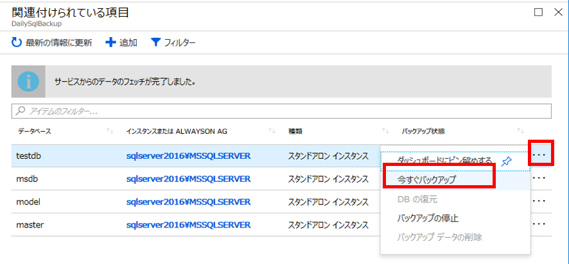Viewport: 569px width, 264px height.
Task: Open sqlserver2016¥MSSQLSERVER link in msdb row
Action: point(188,179)
